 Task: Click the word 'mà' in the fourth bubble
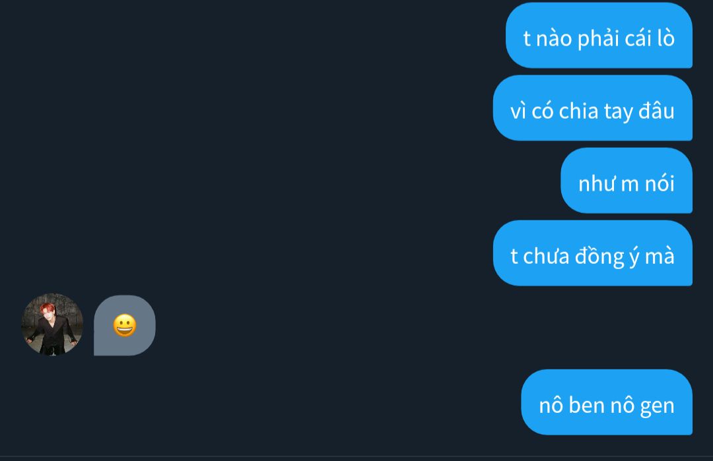pos(660,256)
